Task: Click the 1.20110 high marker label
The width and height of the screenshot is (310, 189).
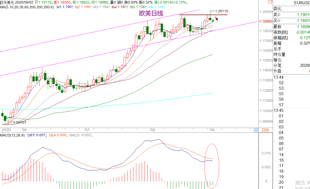Action: point(222,11)
